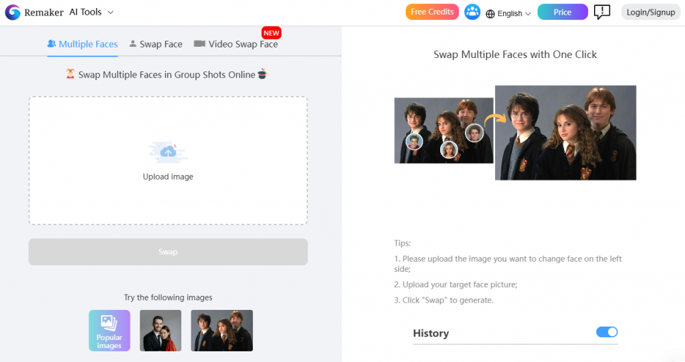Click the Swap Multiple Faces with One Click heading
Viewport: 685px width, 362px height.
(515, 55)
